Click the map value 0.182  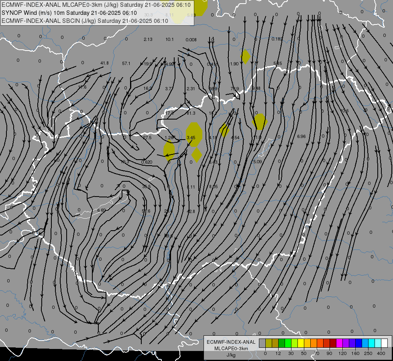[277, 39]
